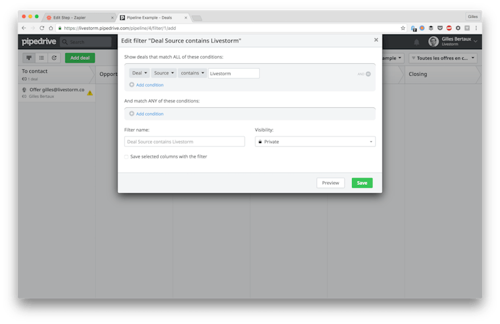Image resolution: width=500 pixels, height=324 pixels.
Task: Open the Deal object dropdown
Action: pos(139,73)
